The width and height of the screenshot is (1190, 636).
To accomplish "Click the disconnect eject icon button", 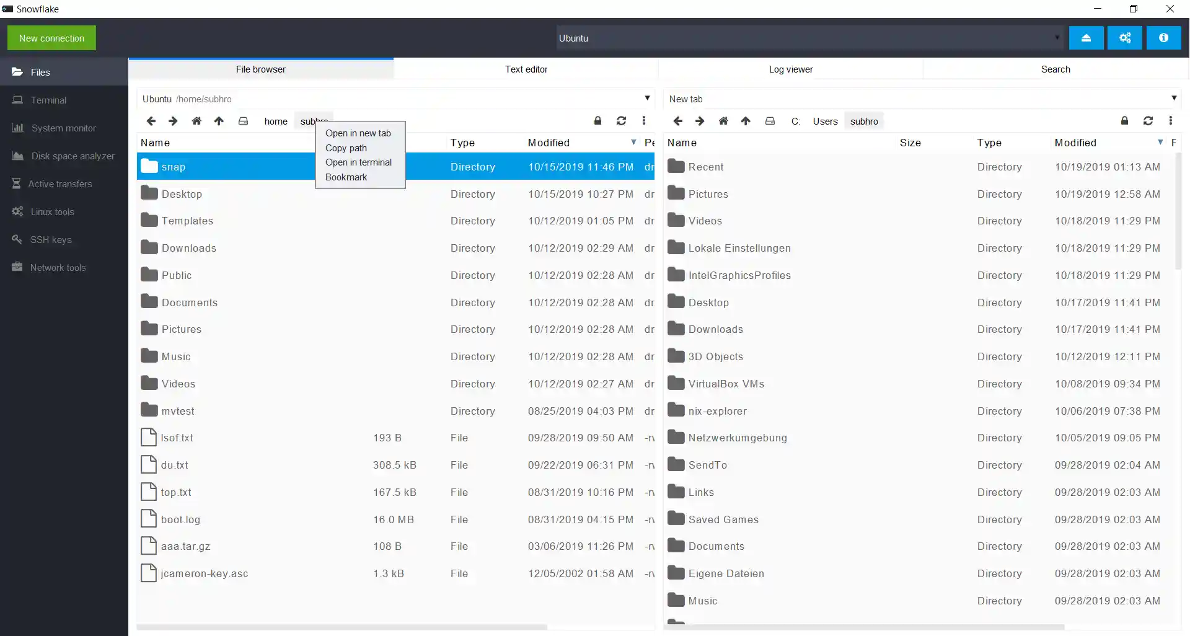I will pos(1086,38).
